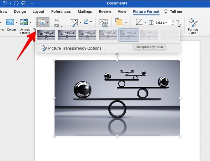Click the Picture Styles brush icon
Viewport: 210px width, 161px height.
click(x=74, y=22)
